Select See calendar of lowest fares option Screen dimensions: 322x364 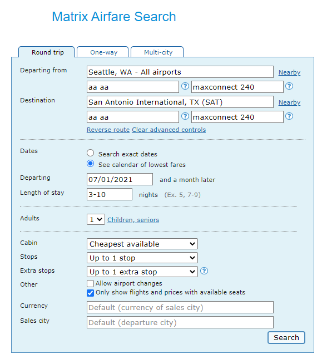coord(90,164)
